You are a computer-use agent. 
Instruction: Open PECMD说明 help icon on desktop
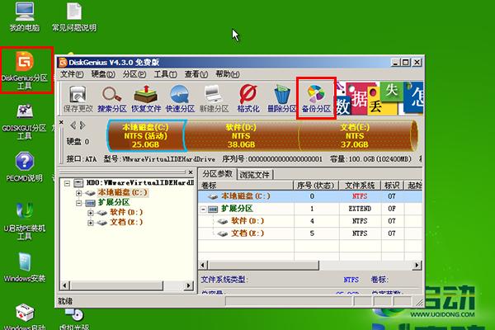[24, 167]
